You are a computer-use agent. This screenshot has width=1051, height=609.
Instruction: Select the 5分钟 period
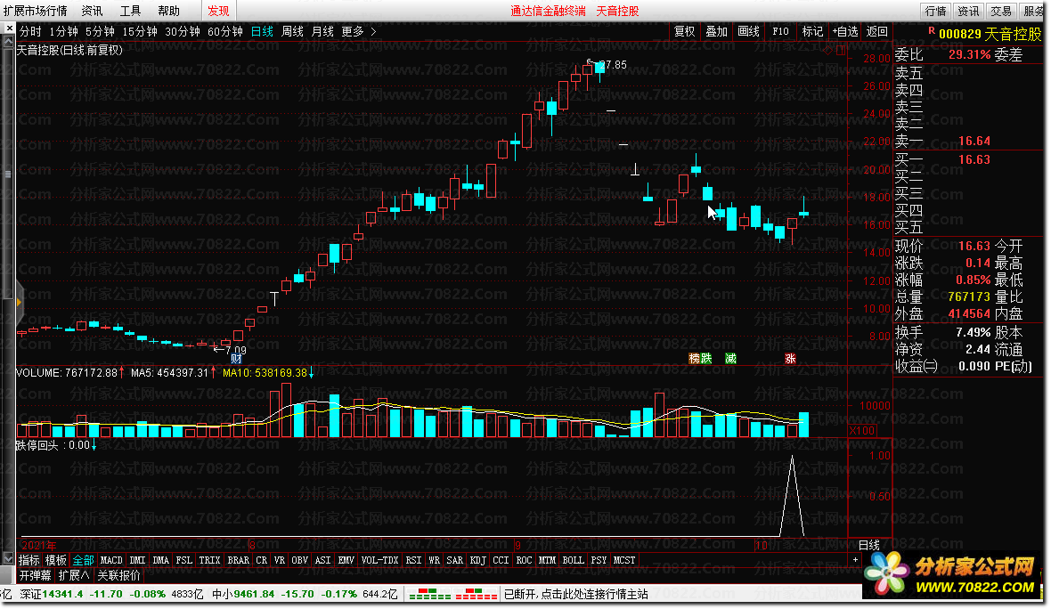(100, 31)
